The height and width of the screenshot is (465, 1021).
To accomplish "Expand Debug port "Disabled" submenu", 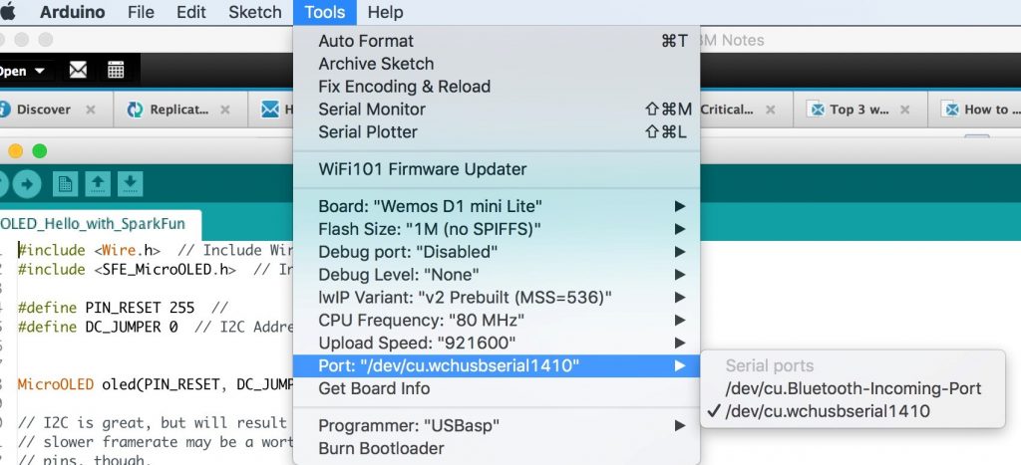I will click(497, 252).
